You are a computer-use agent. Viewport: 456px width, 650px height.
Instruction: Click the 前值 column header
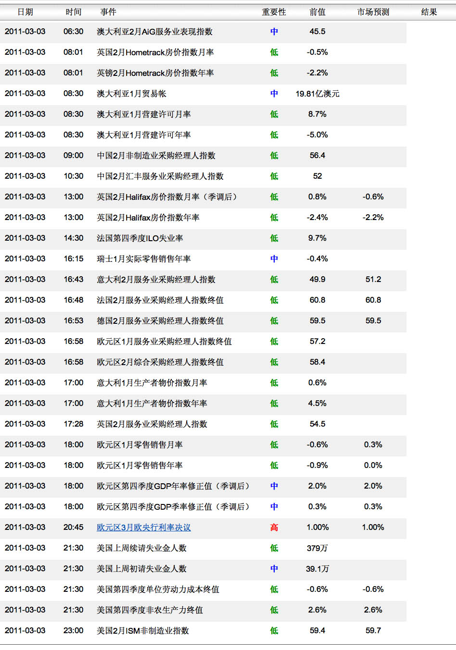coord(317,12)
